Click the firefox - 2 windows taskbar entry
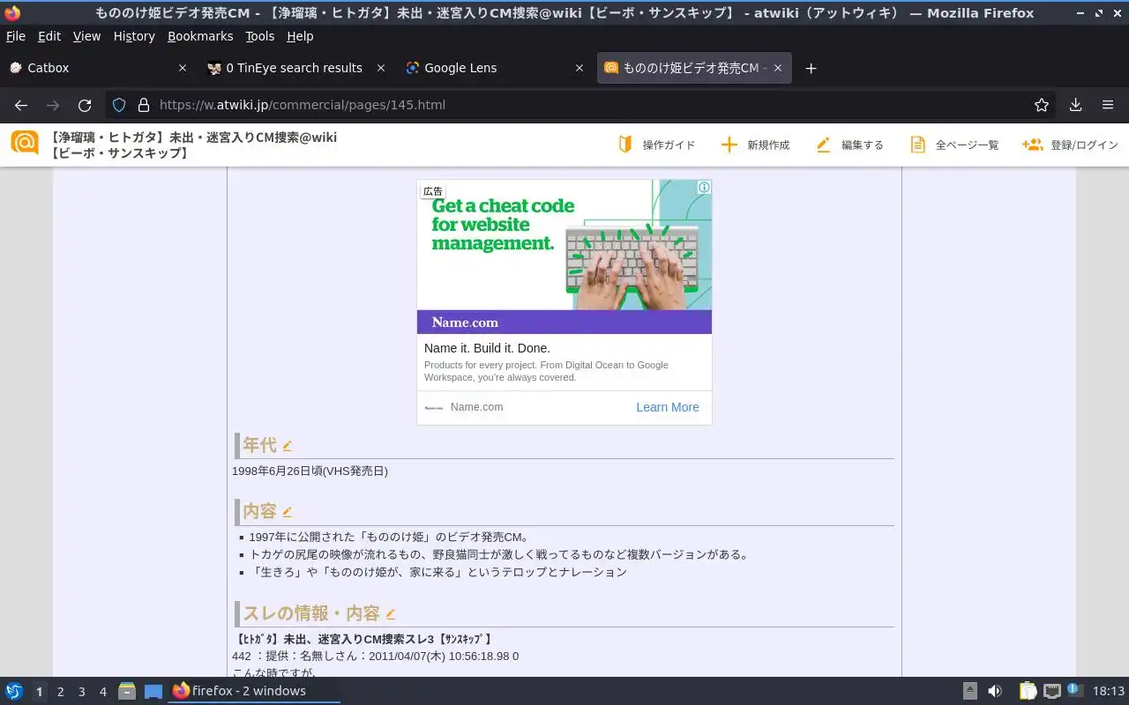Screen dimensions: 1129x705 pos(253,691)
